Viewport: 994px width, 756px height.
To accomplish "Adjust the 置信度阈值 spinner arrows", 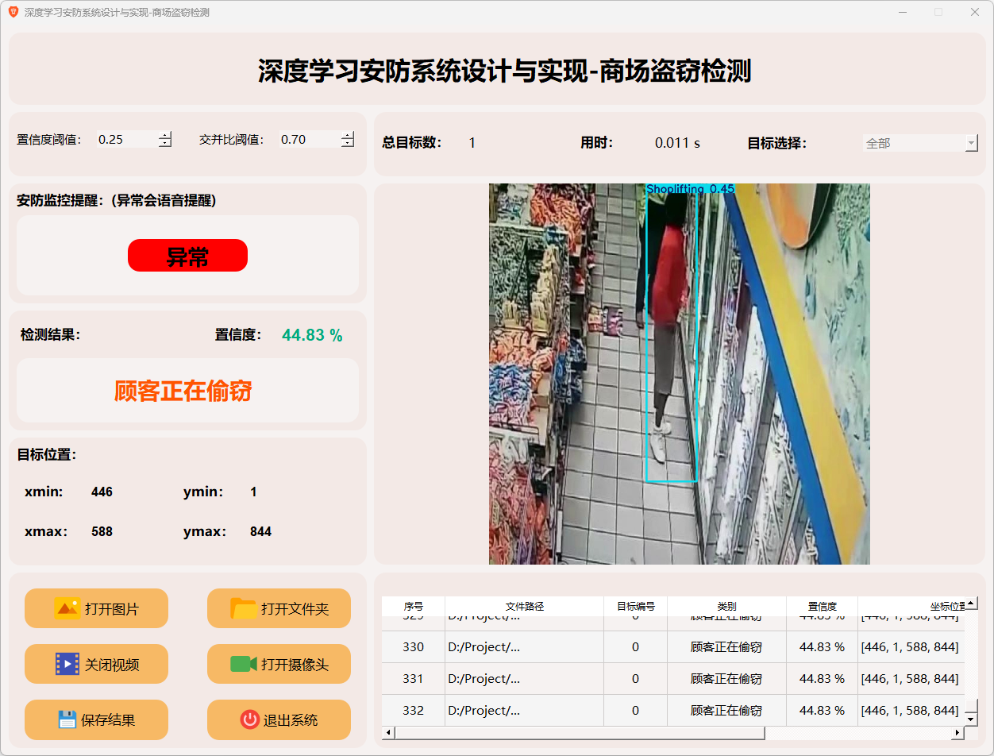I will click(x=165, y=140).
